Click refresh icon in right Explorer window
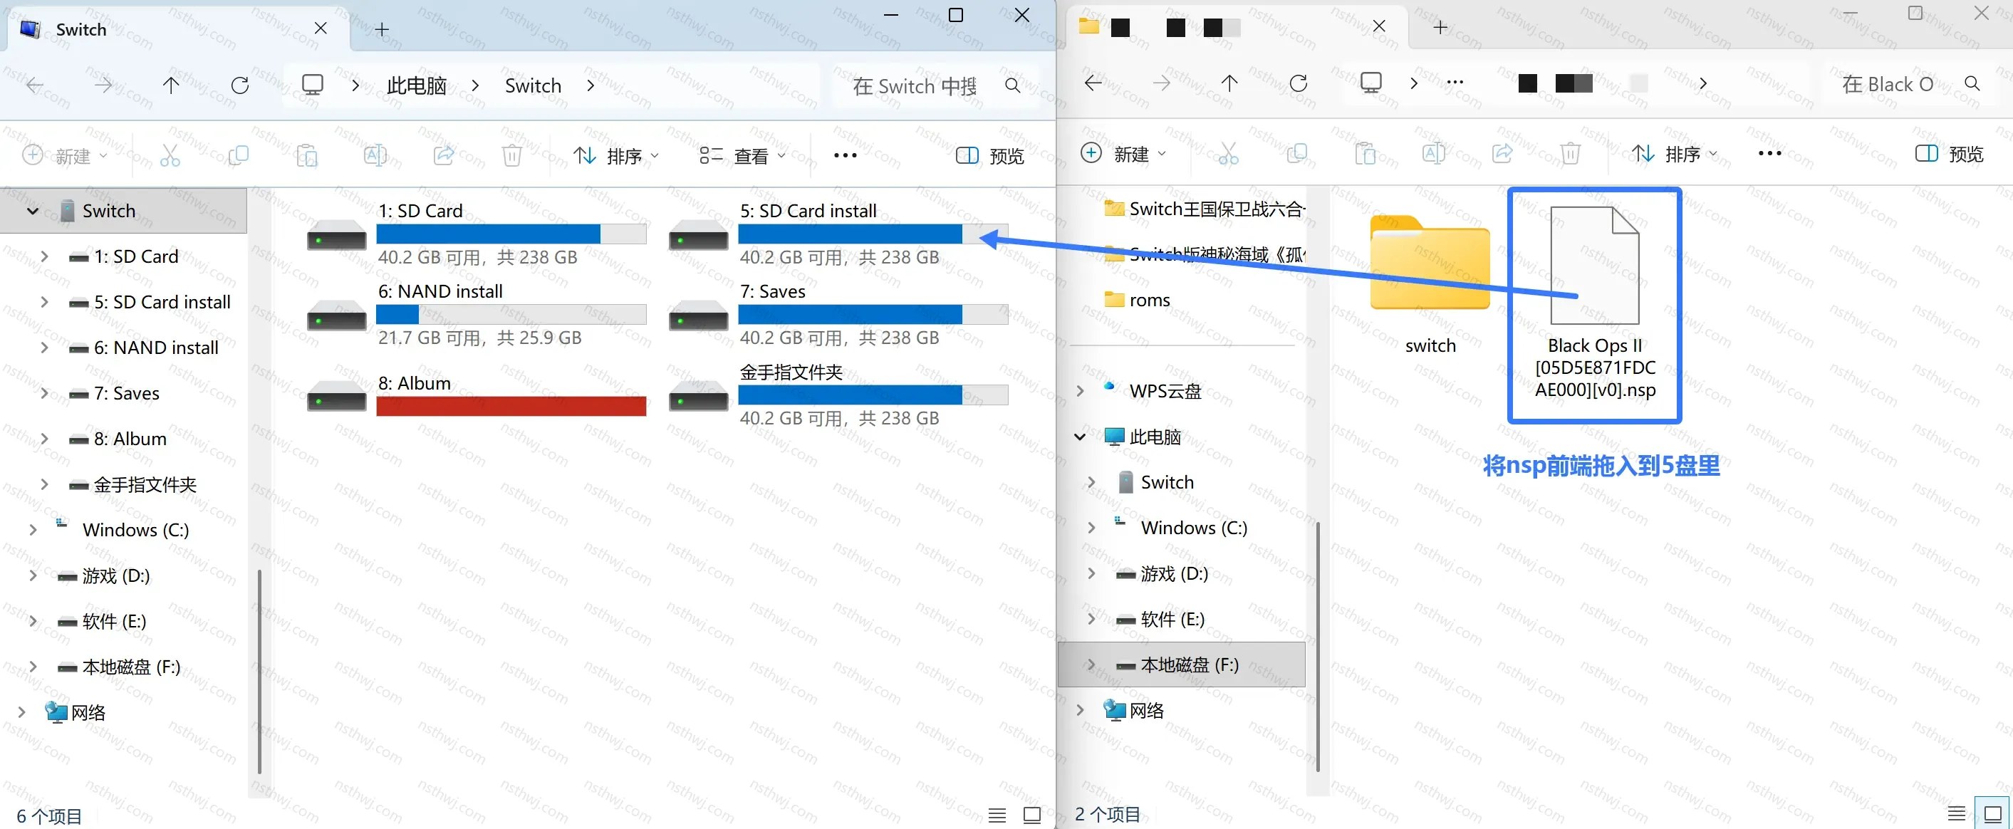The height and width of the screenshot is (829, 2013). point(1298,83)
